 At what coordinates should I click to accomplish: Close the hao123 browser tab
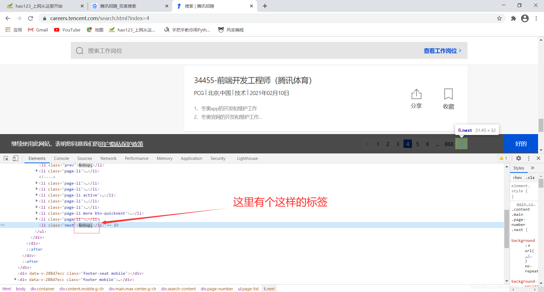(82, 6)
